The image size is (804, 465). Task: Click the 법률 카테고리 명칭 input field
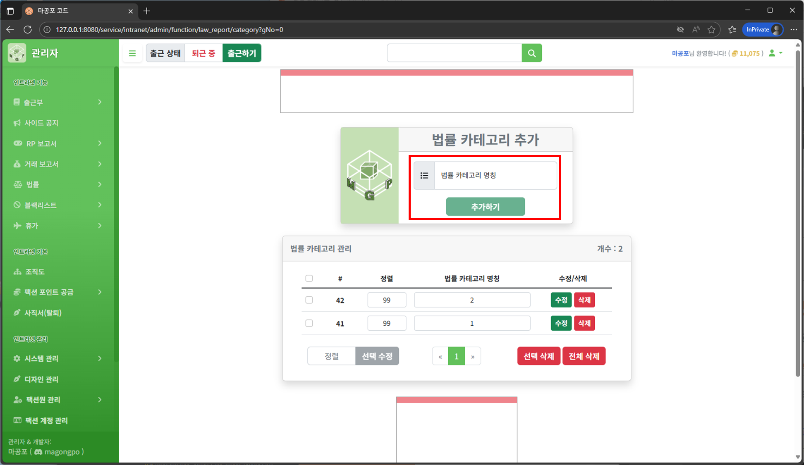(495, 176)
